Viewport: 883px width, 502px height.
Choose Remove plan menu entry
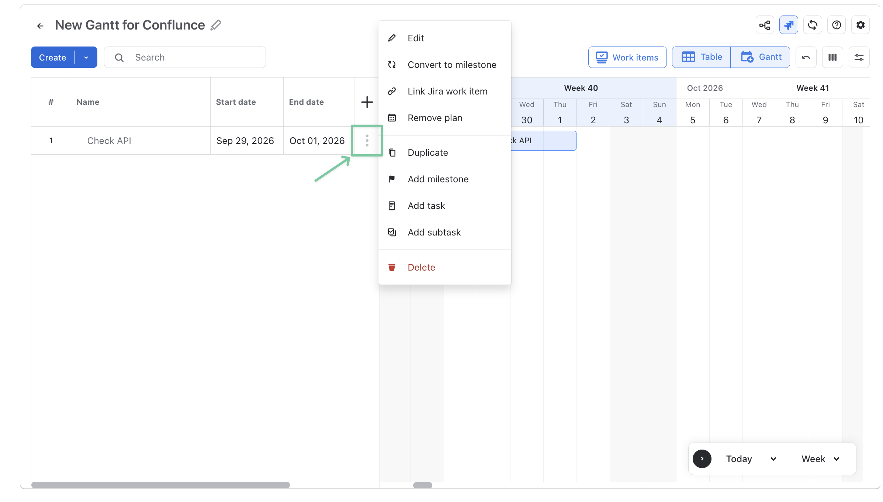(445, 118)
